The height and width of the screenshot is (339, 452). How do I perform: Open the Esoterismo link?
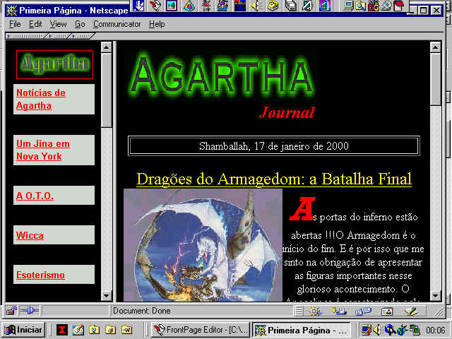click(40, 275)
